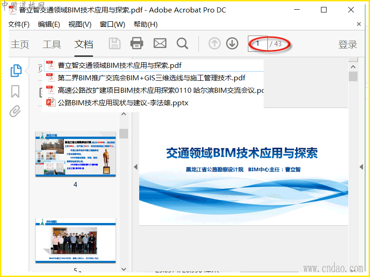Click the subtitle 黑龙江省公路勘察设计院 text
The width and height of the screenshot is (370, 277).
click(215, 169)
